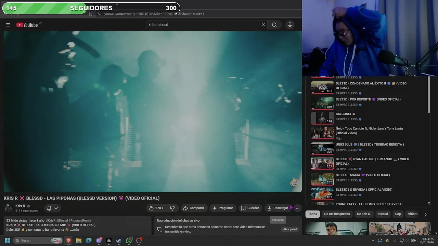438x246 pixels.
Task: Start voice search with the microphone icon
Action: pos(290,25)
